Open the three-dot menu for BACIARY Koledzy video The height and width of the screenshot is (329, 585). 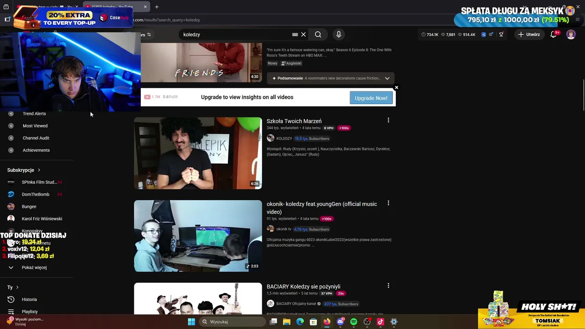pyautogui.click(x=388, y=286)
